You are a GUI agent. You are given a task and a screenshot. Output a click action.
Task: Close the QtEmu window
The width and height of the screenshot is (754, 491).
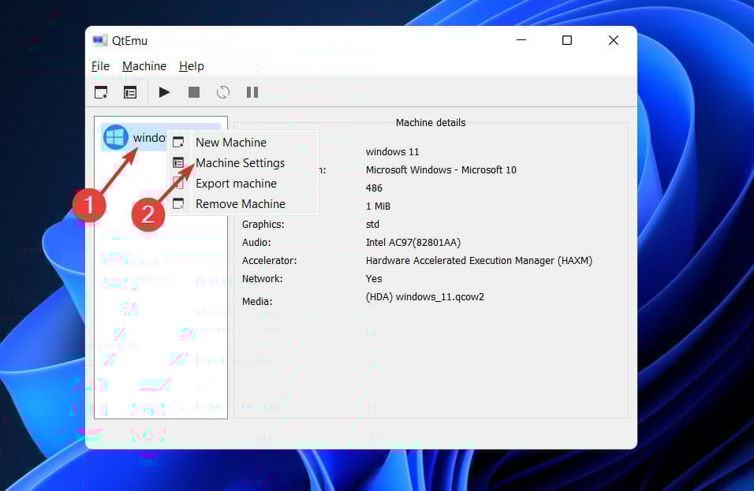(x=614, y=41)
